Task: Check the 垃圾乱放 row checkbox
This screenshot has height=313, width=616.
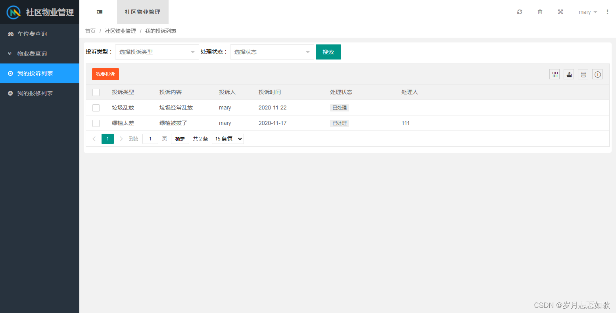Action: click(96, 108)
